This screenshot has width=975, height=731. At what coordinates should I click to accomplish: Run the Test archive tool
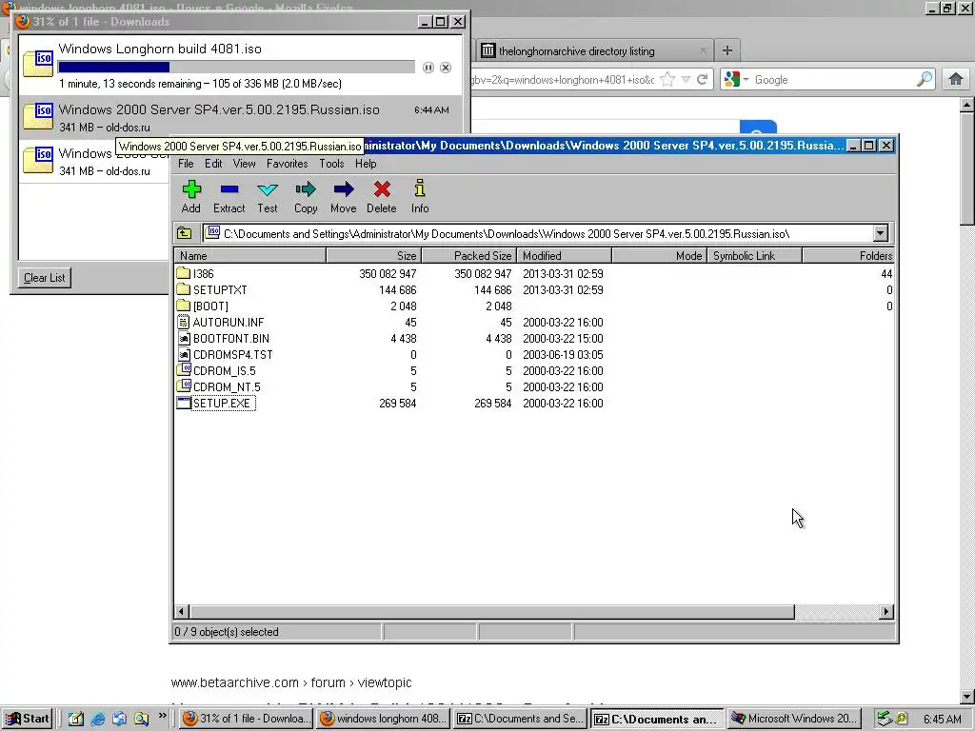(x=268, y=196)
